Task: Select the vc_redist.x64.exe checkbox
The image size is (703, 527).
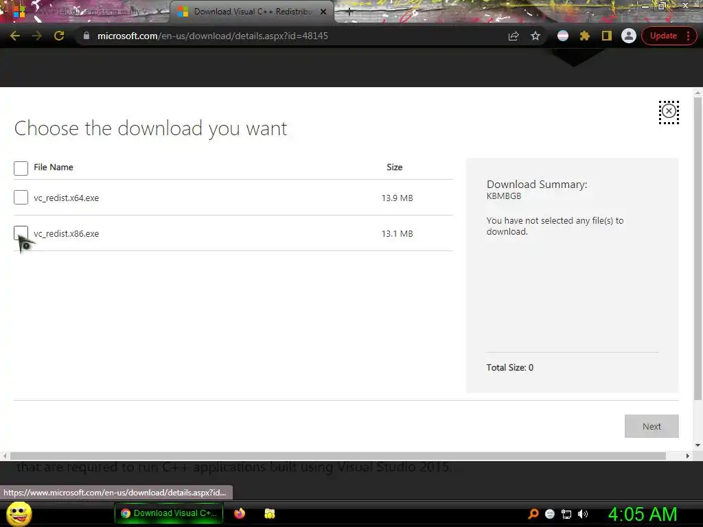Action: [x=21, y=197]
